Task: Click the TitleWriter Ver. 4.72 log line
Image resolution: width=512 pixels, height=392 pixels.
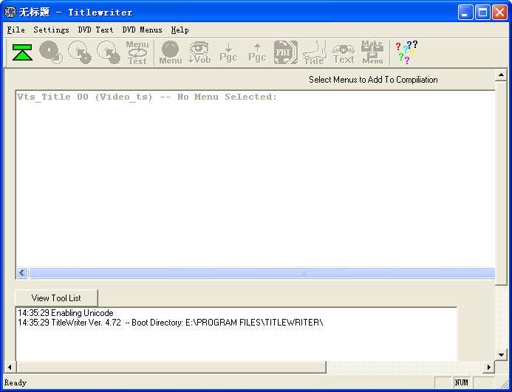Action: (171, 323)
